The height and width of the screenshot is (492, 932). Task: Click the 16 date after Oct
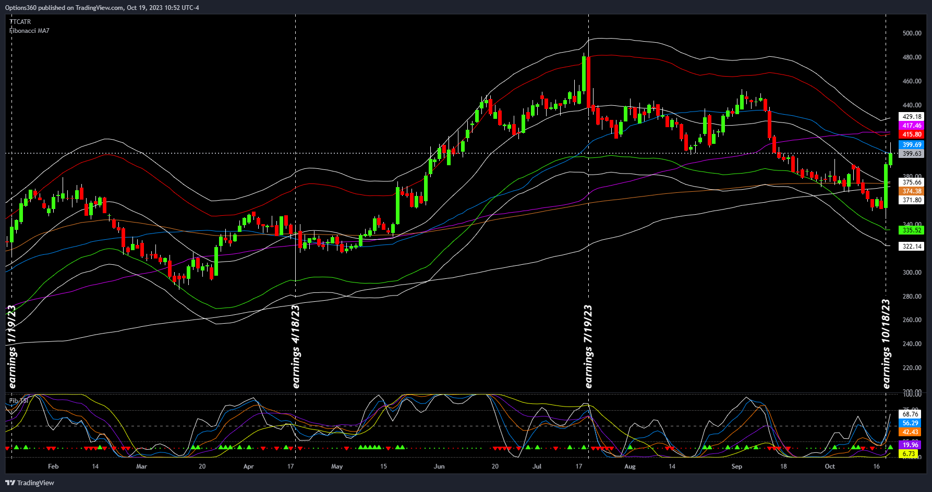pyautogui.click(x=877, y=466)
